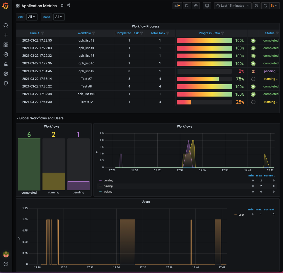Open the Grafana search
This screenshot has height=273, width=283.
6,25
